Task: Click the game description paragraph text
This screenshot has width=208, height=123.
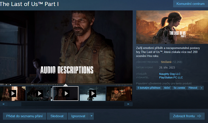Action: click(x=168, y=52)
